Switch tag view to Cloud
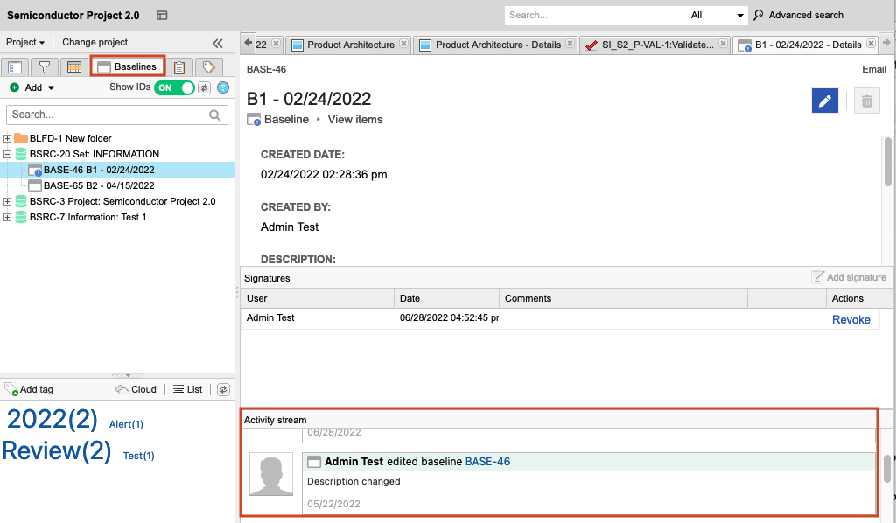This screenshot has height=523, width=896. coord(136,389)
